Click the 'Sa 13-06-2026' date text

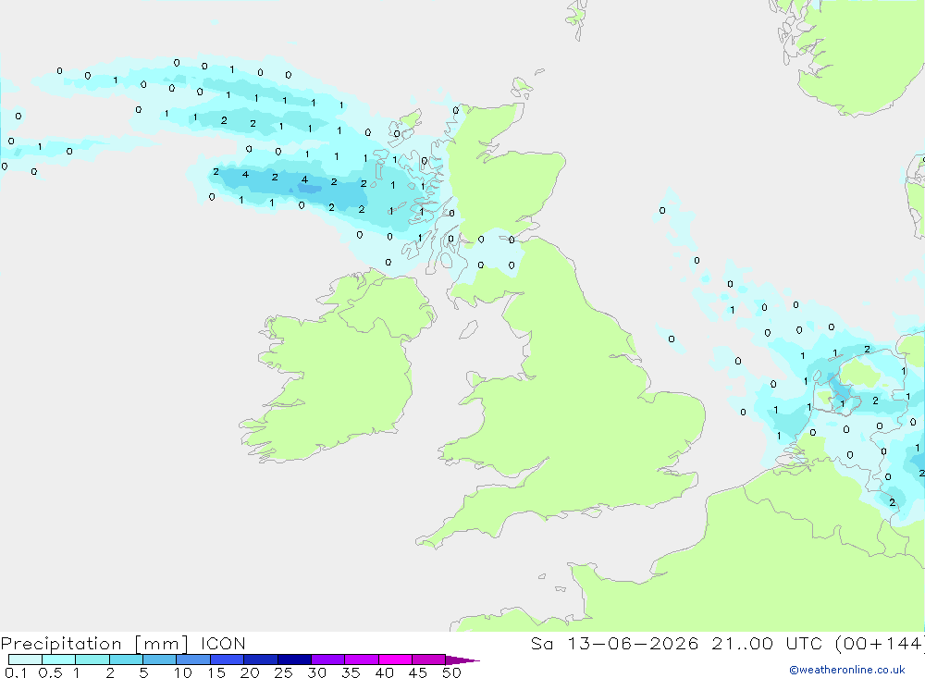[614, 644]
